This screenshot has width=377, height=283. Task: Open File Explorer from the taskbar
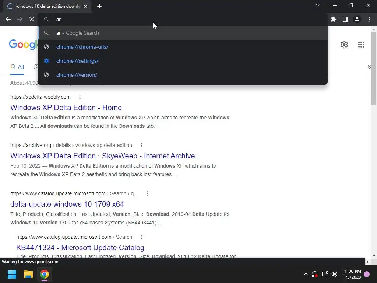28,274
